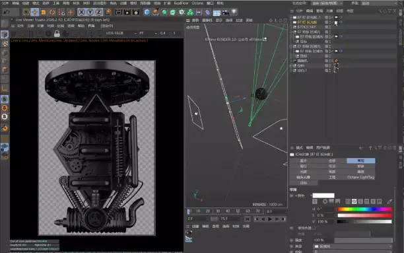This screenshot has width=404, height=253.
Task: Add a Cube primitive from toolbar
Action: tap(147, 12)
